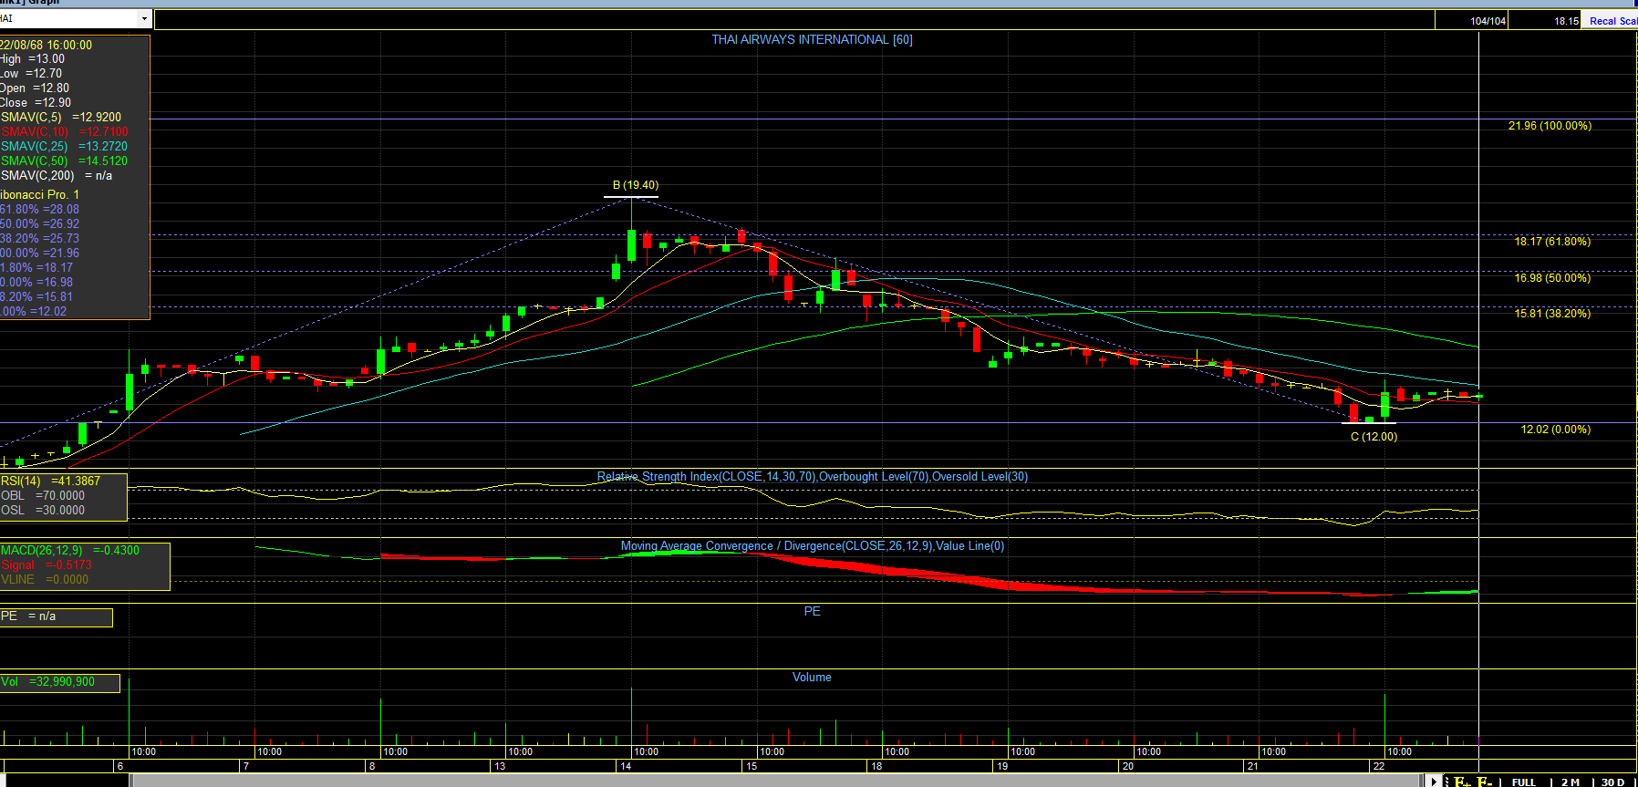Viewport: 1638px width, 787px height.
Task: Click the symbol input field showing HAI
Action: 68,18
